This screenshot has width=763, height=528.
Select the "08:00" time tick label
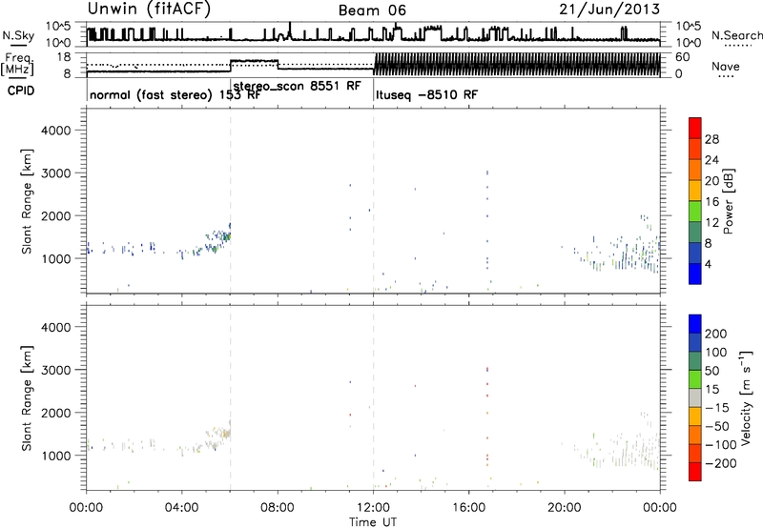click(278, 508)
